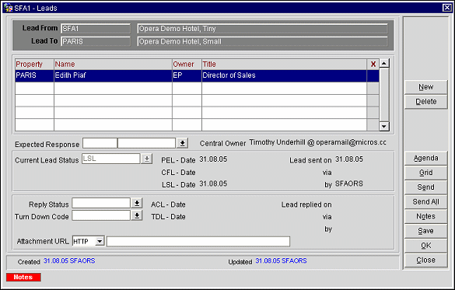The width and height of the screenshot is (455, 290).
Task: Click the New button
Action: click(x=425, y=87)
